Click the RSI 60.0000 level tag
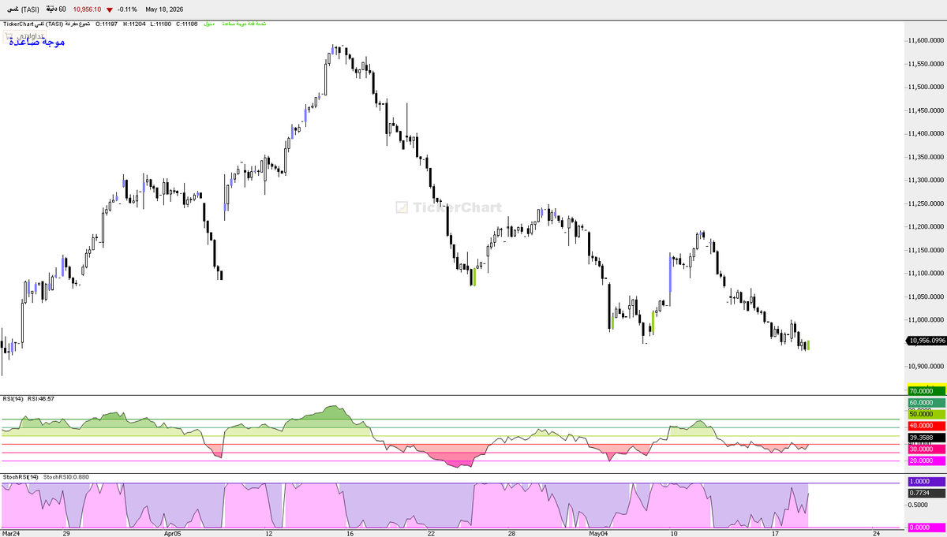Screen dimensions: 947x537 coord(926,402)
